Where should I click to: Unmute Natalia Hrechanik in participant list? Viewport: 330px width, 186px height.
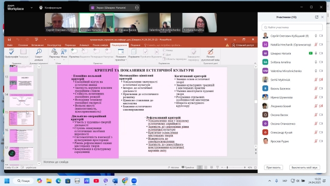coord(316,44)
